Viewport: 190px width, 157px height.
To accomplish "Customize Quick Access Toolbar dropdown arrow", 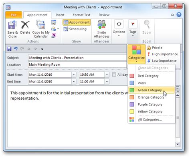I will point(42,49).
